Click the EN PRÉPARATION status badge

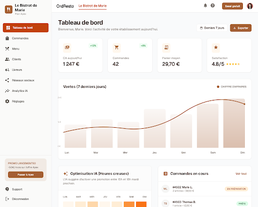point(236,189)
